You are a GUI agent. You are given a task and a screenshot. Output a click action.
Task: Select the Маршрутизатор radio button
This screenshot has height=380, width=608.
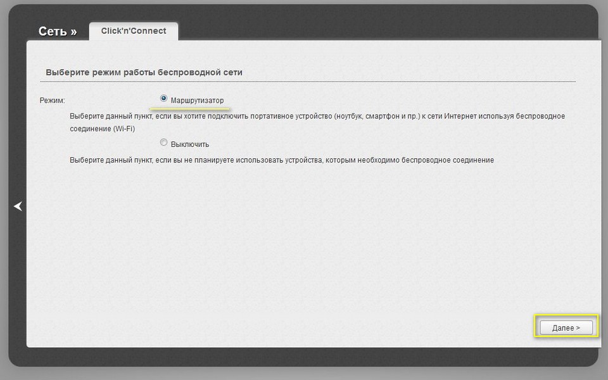(163, 99)
